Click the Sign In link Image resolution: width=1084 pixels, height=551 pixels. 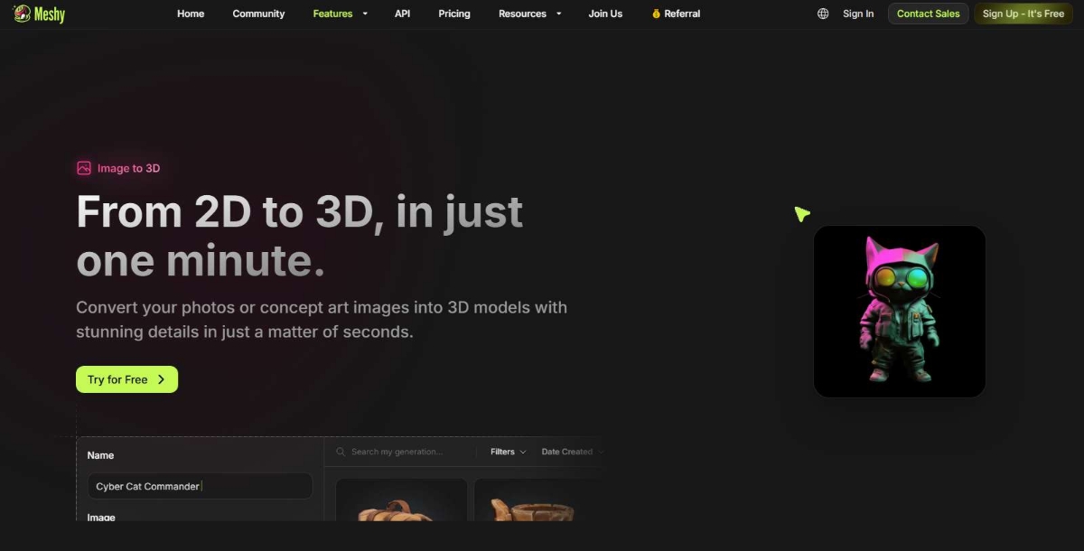[858, 14]
